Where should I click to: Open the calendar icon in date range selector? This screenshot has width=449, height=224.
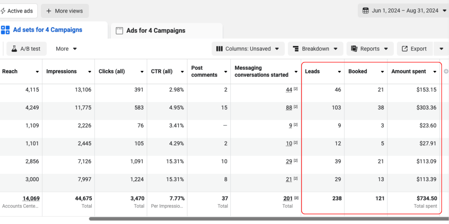click(366, 10)
